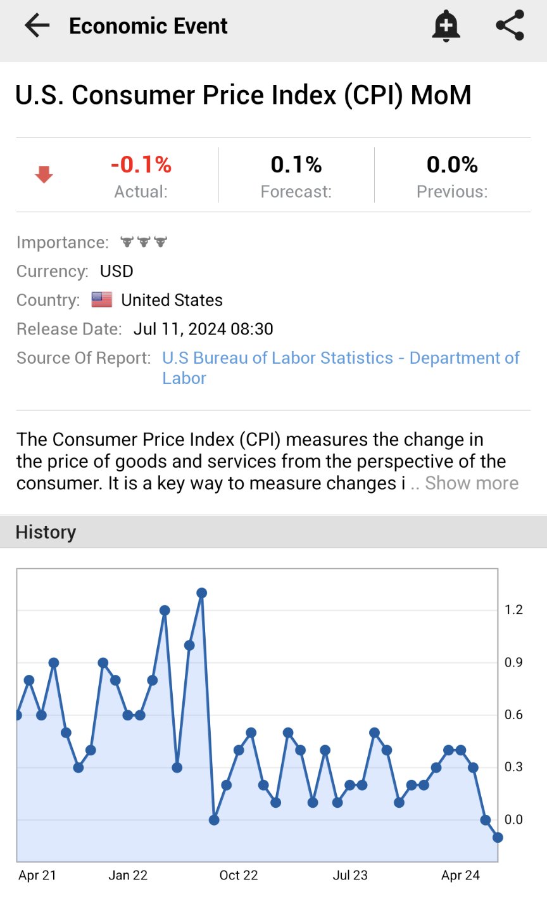The width and height of the screenshot is (547, 901).
Task: Tap the Previous value 0.0%
Action: tap(452, 165)
